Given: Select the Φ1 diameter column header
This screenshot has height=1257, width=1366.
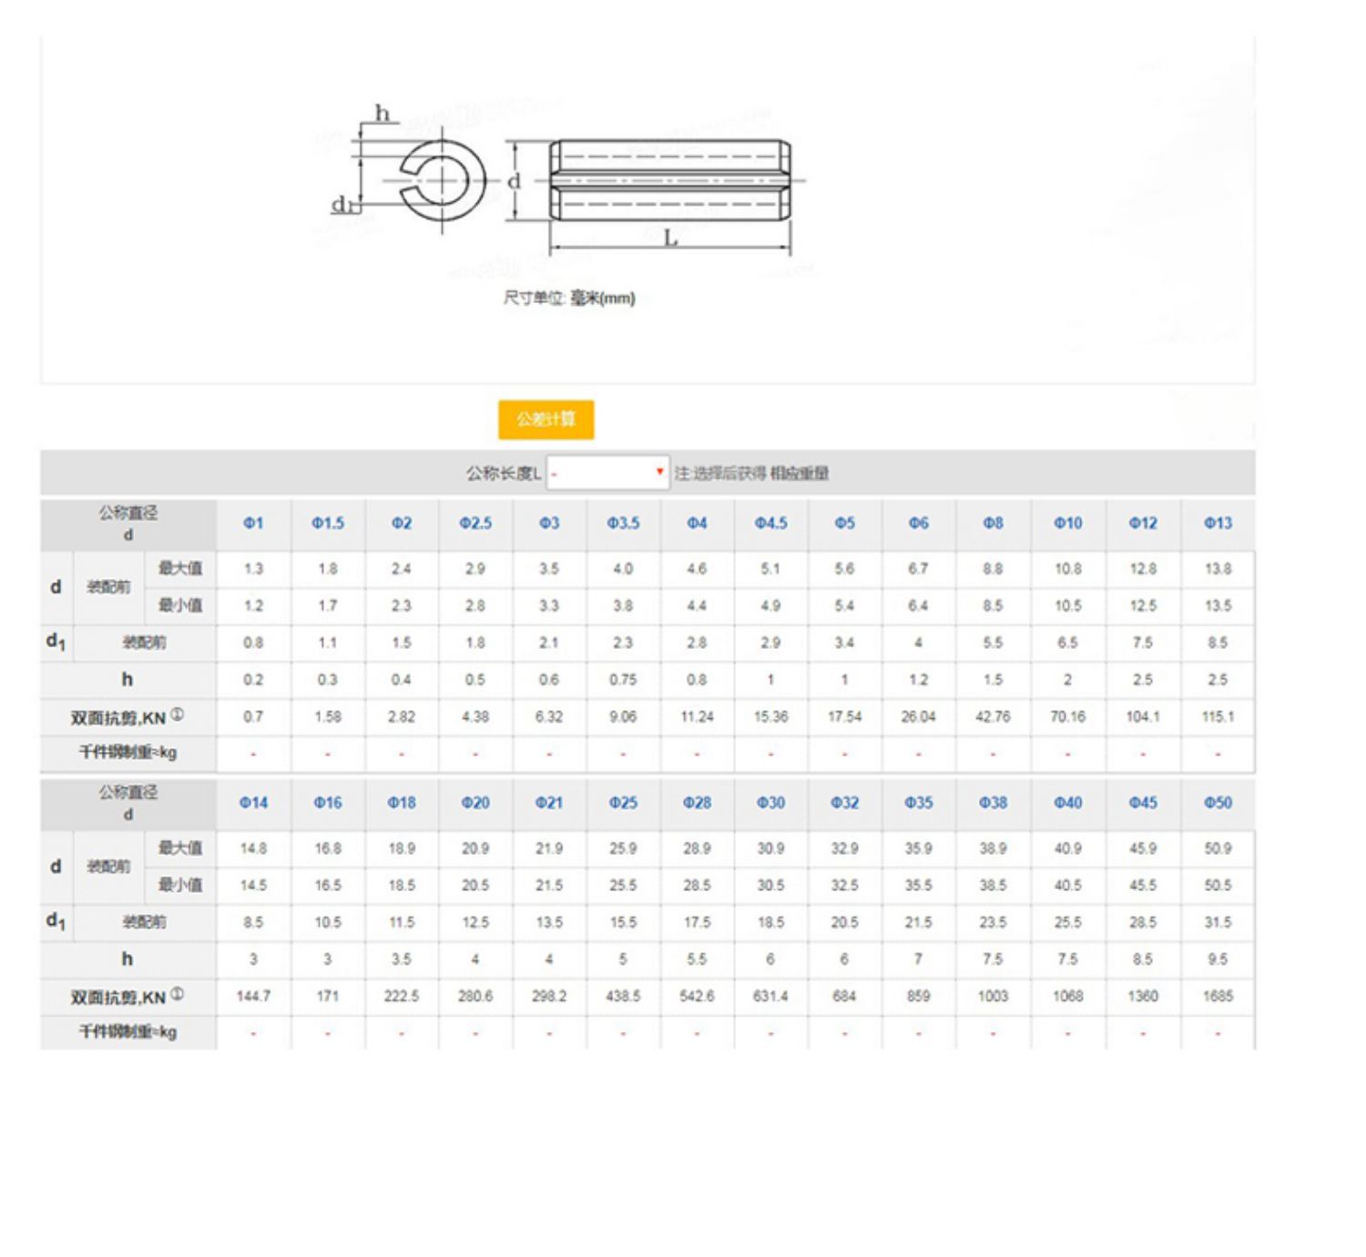Looking at the screenshot, I should coord(253,523).
